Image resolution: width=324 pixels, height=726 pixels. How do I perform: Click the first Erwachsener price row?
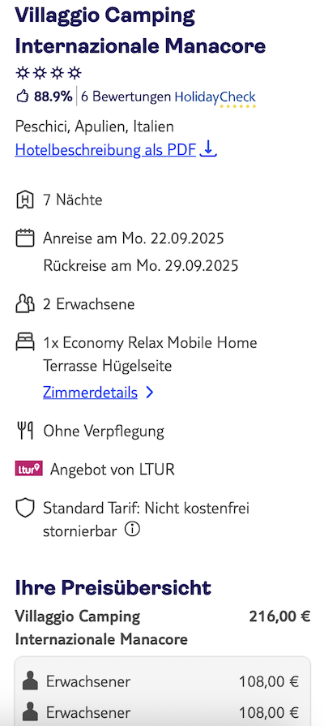(x=162, y=681)
